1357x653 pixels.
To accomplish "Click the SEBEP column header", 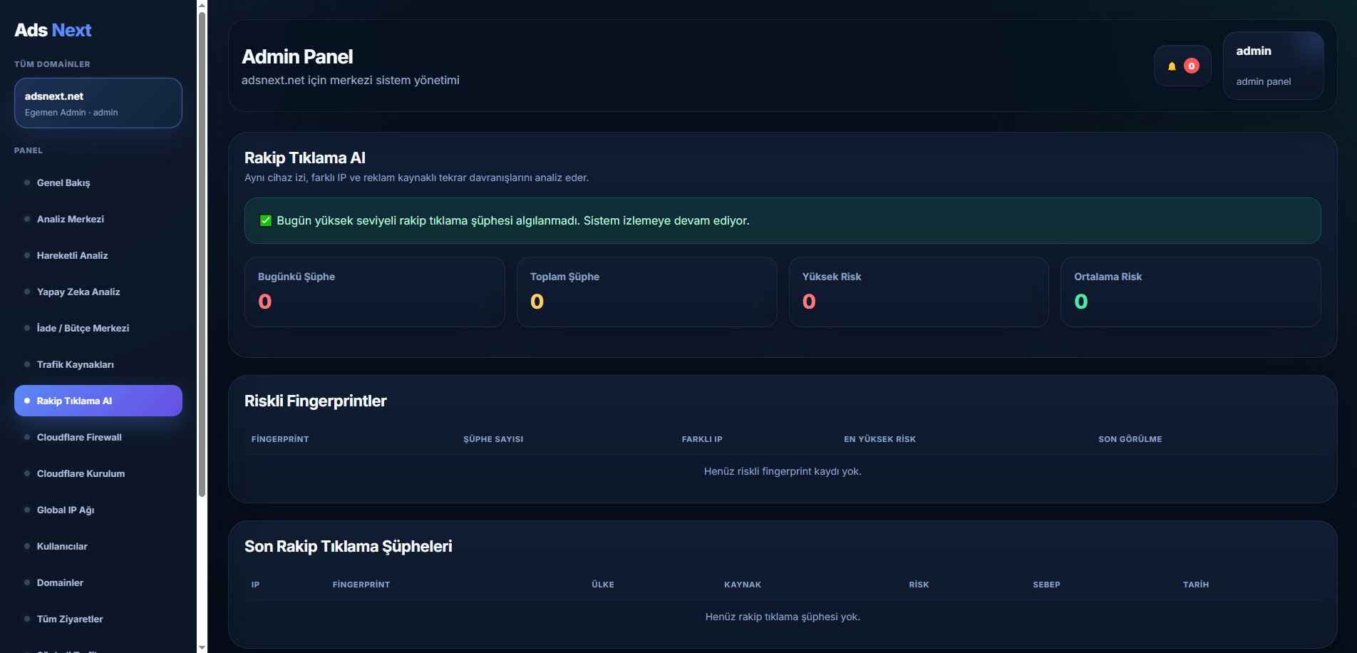I will coord(1046,585).
